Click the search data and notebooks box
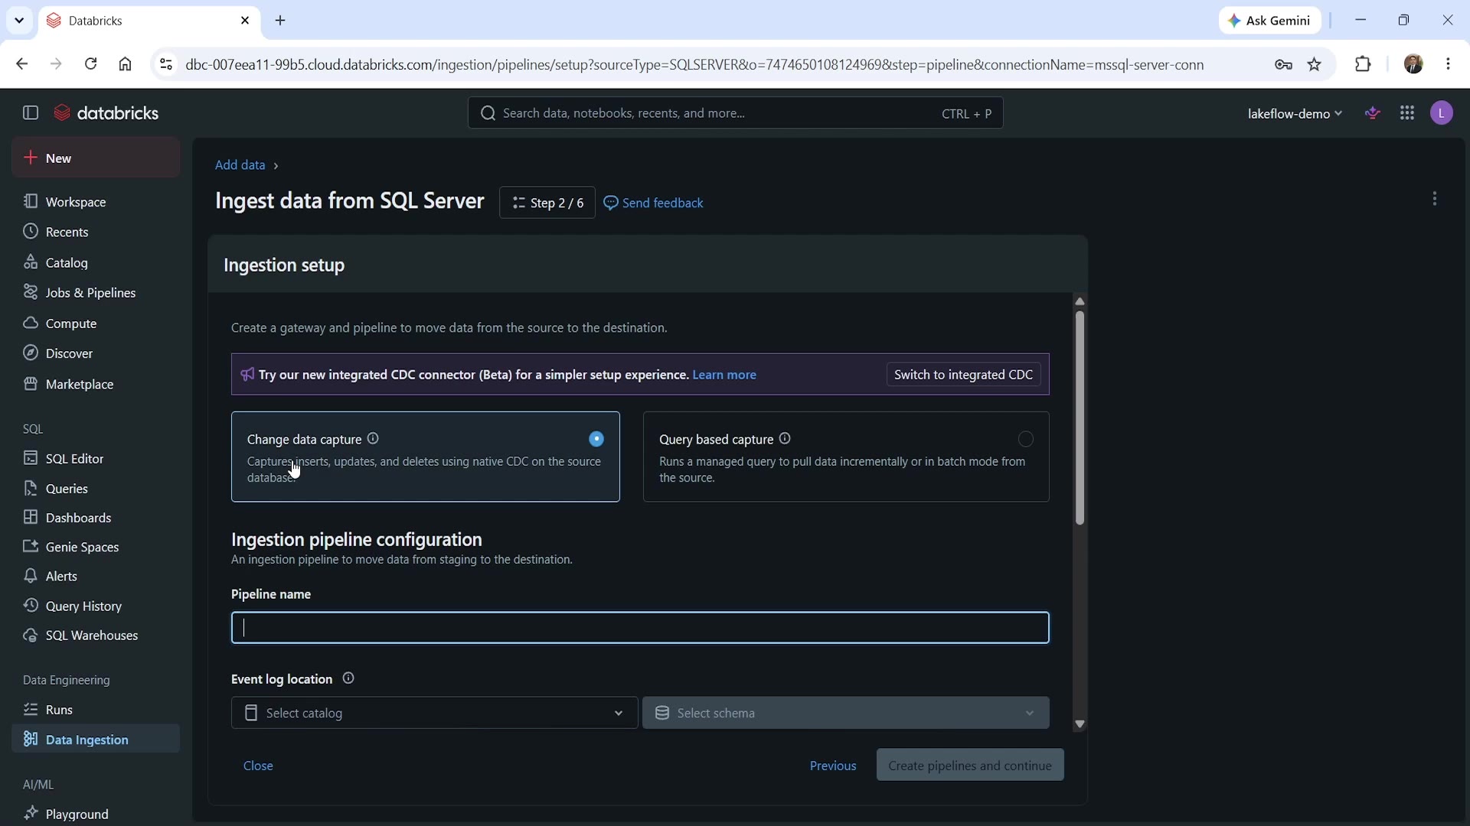This screenshot has height=826, width=1470. (735, 113)
